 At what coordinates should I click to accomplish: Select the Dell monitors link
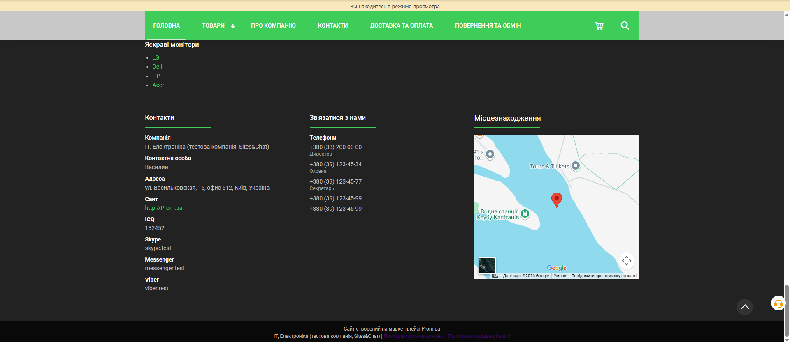pyautogui.click(x=157, y=67)
